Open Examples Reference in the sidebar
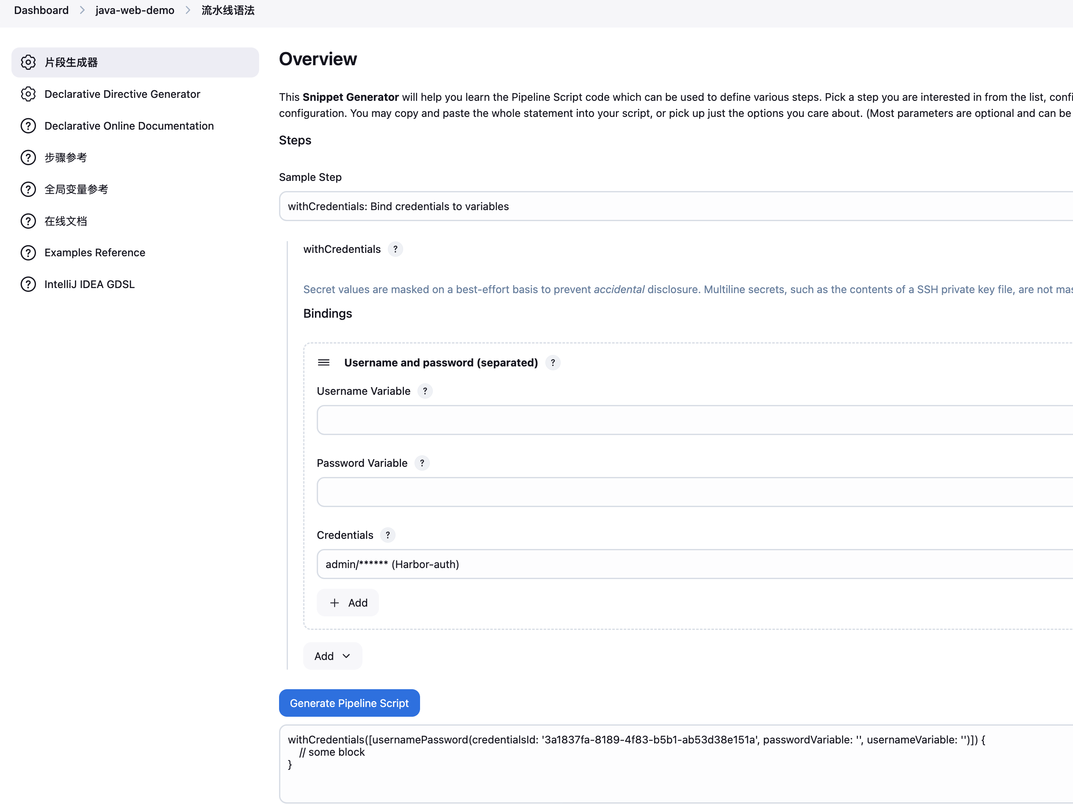Image resolution: width=1073 pixels, height=804 pixels. pos(94,253)
